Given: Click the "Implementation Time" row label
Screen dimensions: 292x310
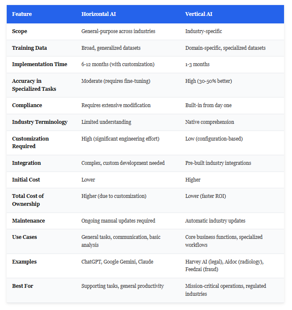Looking at the screenshot, I should pos(39,64).
